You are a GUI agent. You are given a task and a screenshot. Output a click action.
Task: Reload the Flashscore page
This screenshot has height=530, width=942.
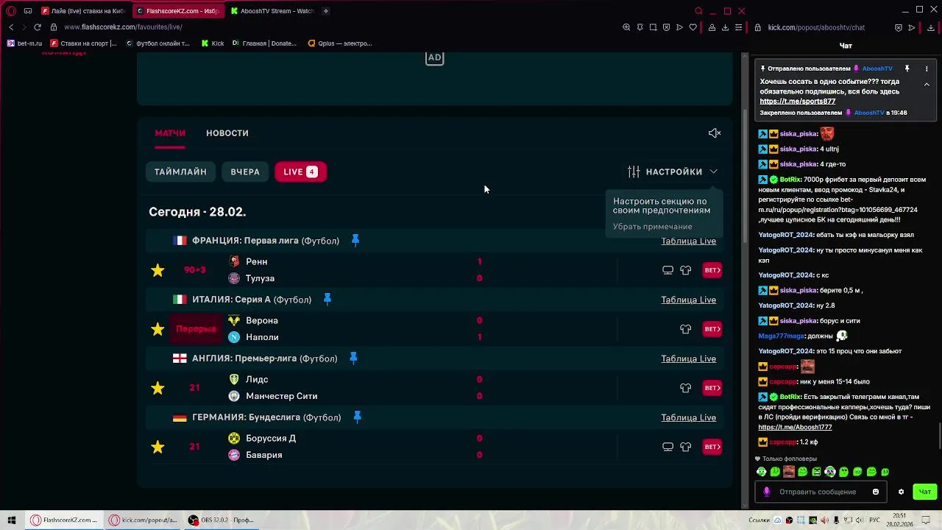tap(38, 27)
